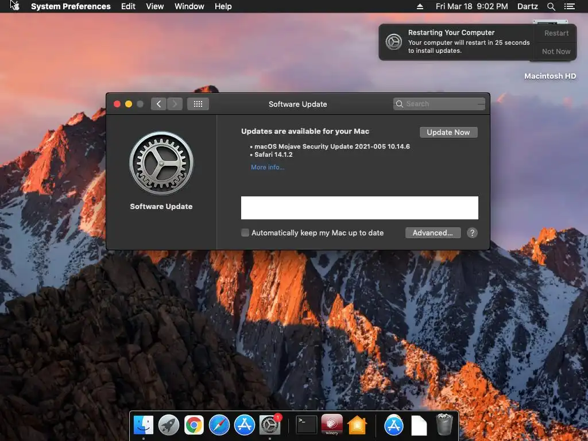Open the yellow Home app in Dock
588x441 pixels.
(x=357, y=425)
